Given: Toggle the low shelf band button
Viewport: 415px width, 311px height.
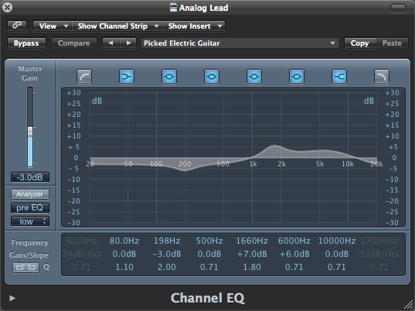Looking at the screenshot, I should [127, 77].
